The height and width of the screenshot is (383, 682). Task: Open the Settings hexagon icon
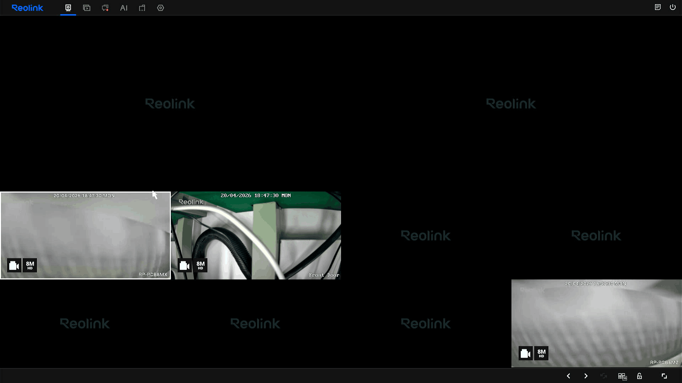(x=161, y=8)
